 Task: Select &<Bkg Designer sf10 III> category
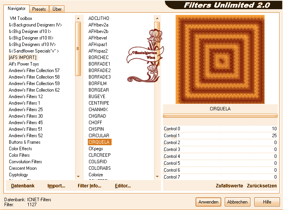31,38
